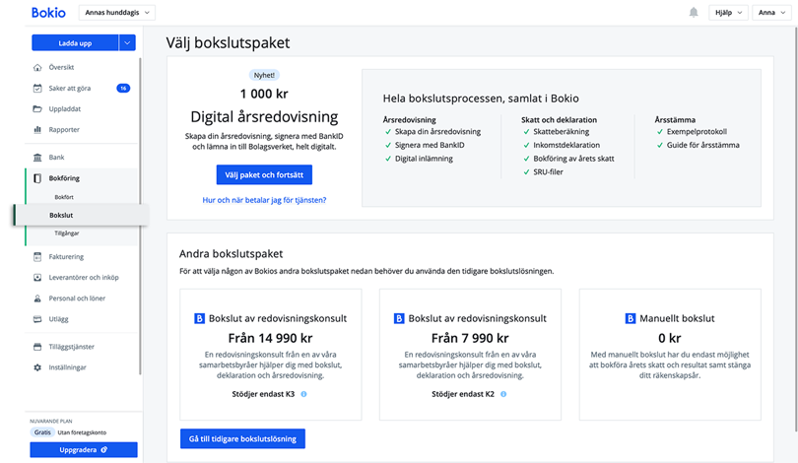Click the SRU-filer text

(x=548, y=172)
